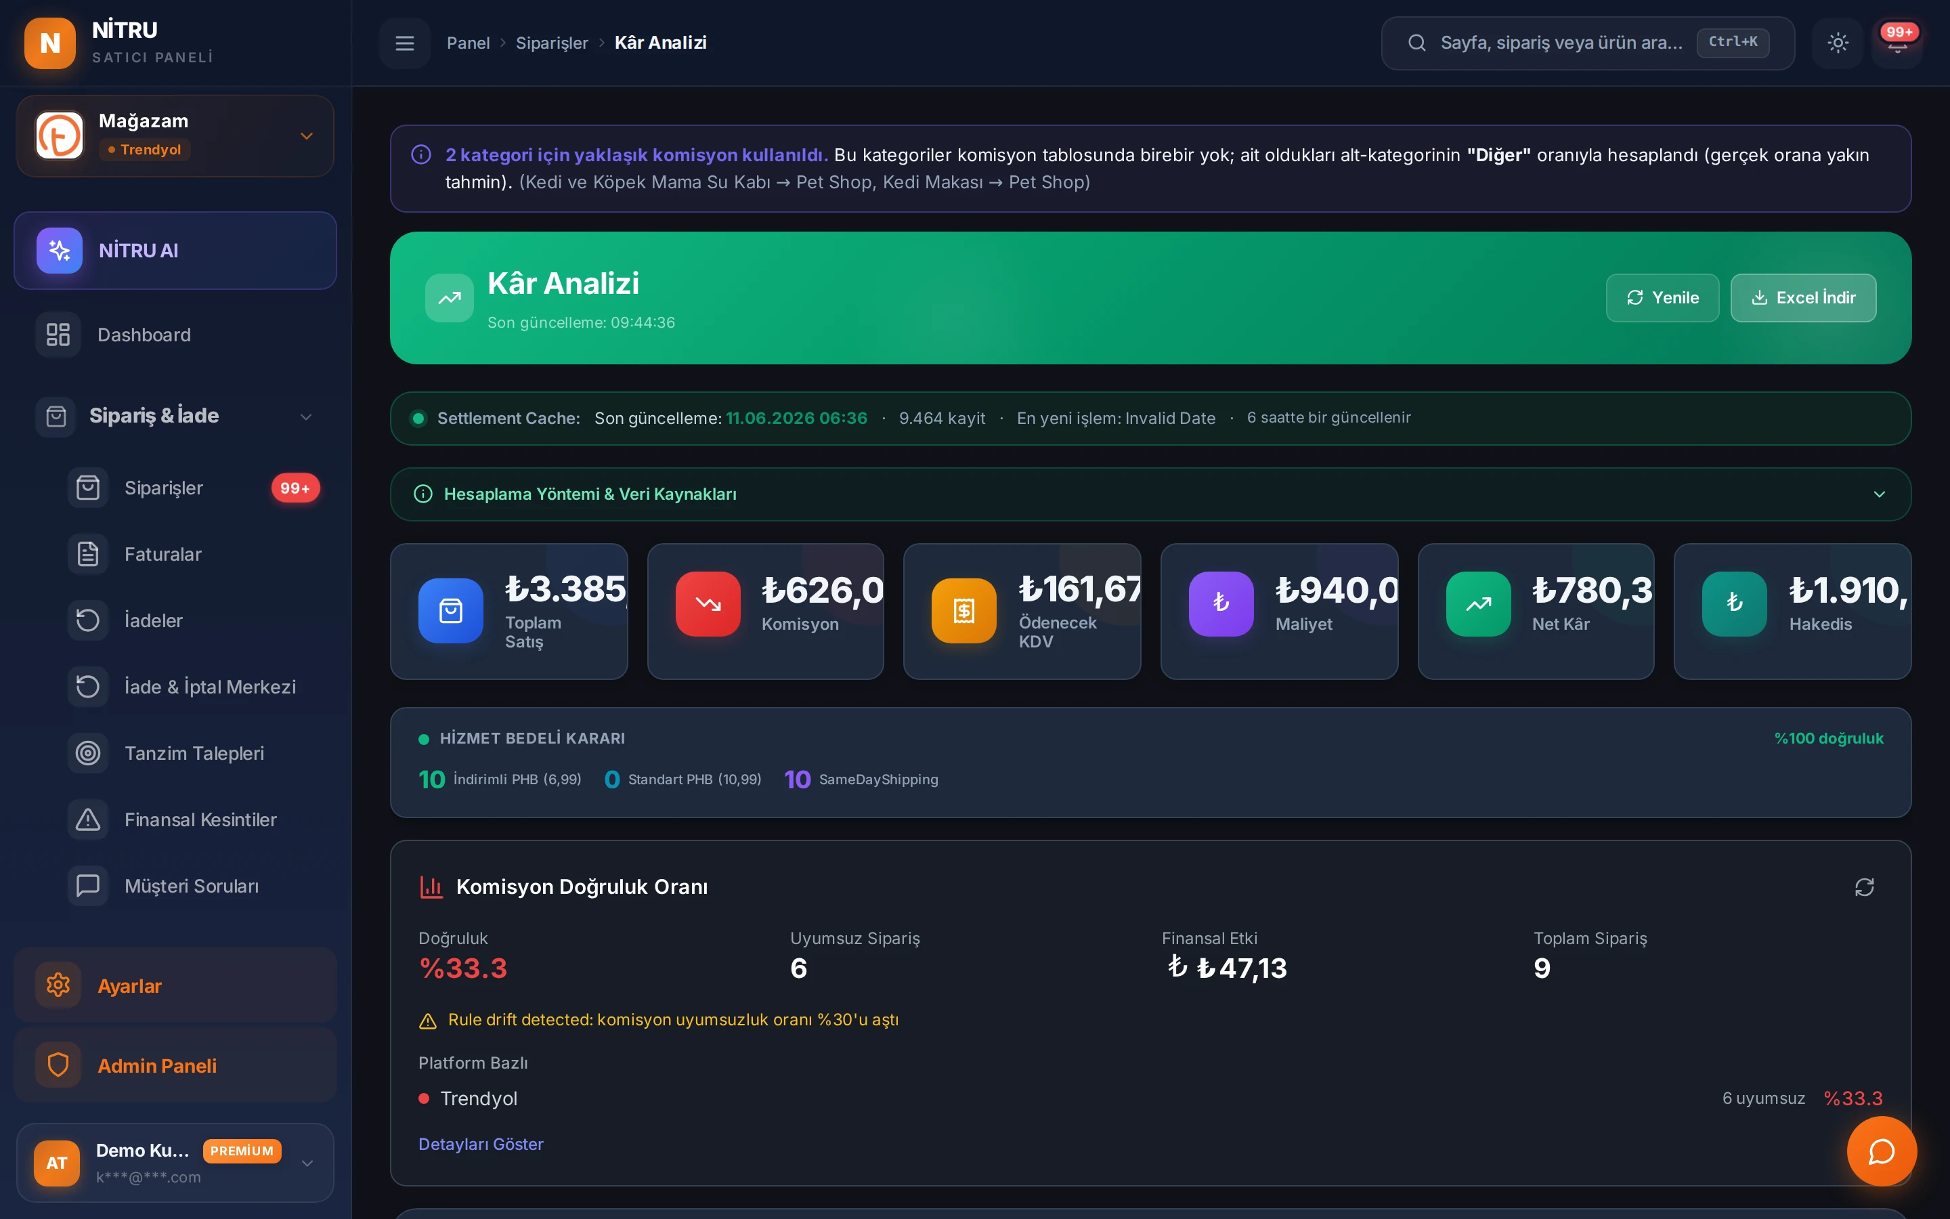Click the NİTRU AI sparkle icon
The width and height of the screenshot is (1950, 1219).
point(60,250)
